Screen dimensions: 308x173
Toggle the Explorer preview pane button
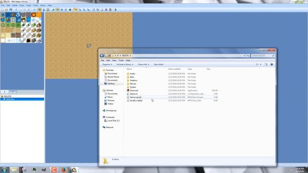[266, 64]
